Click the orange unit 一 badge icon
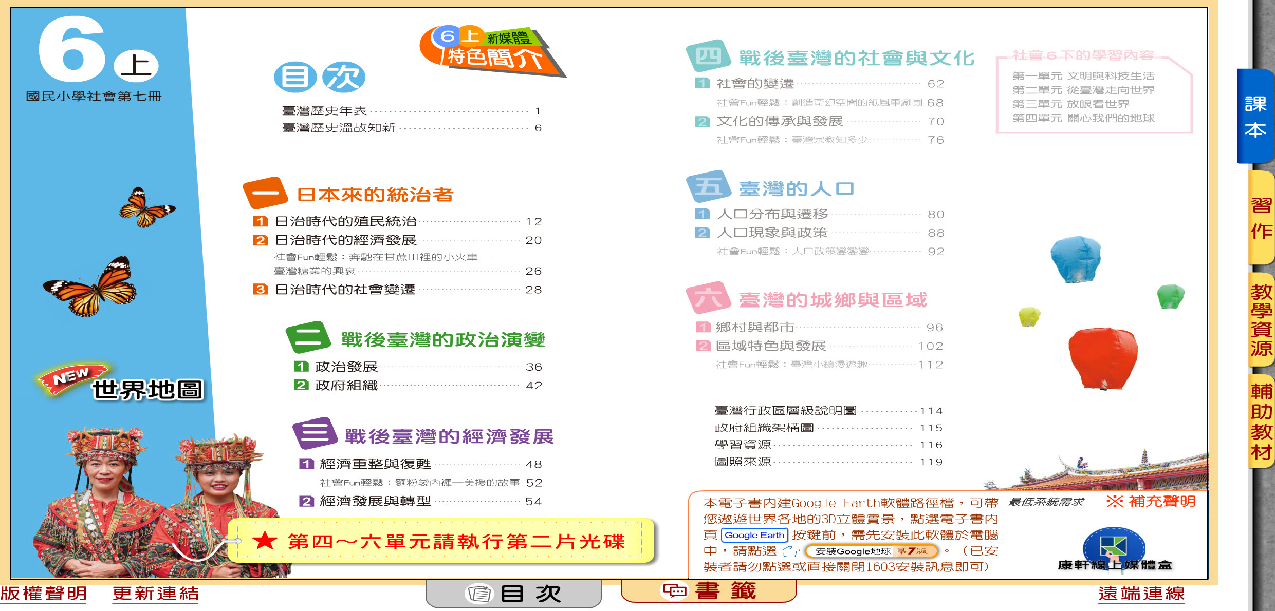 (x=265, y=193)
